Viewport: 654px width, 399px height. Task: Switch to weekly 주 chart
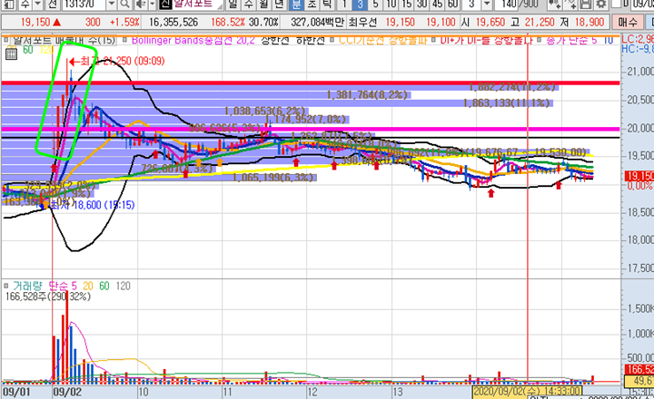pyautogui.click(x=249, y=5)
